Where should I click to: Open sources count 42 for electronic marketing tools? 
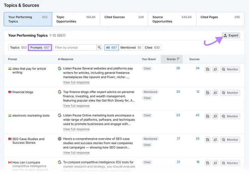pos(198,115)
